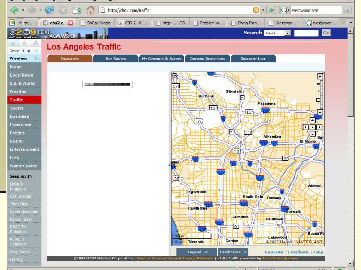Pan the map up
The width and height of the screenshot is (361, 270).
click(x=312, y=120)
